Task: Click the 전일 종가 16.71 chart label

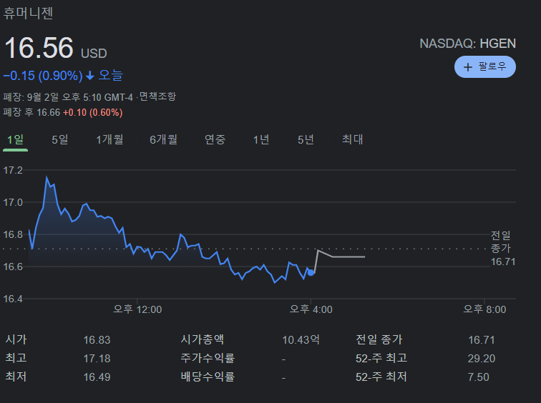Action: 502,249
